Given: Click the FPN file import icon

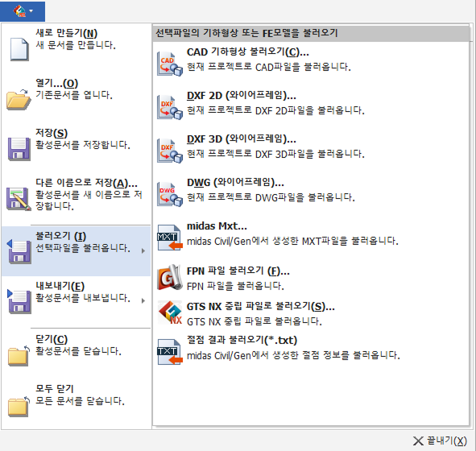Looking at the screenshot, I should coord(170,277).
